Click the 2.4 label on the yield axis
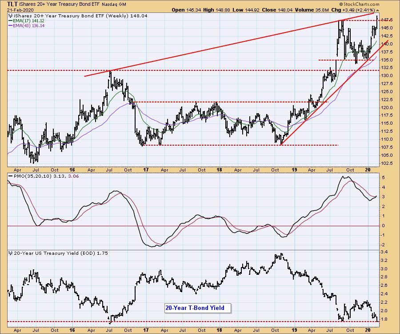This screenshot has height=334, width=400. click(x=384, y=294)
